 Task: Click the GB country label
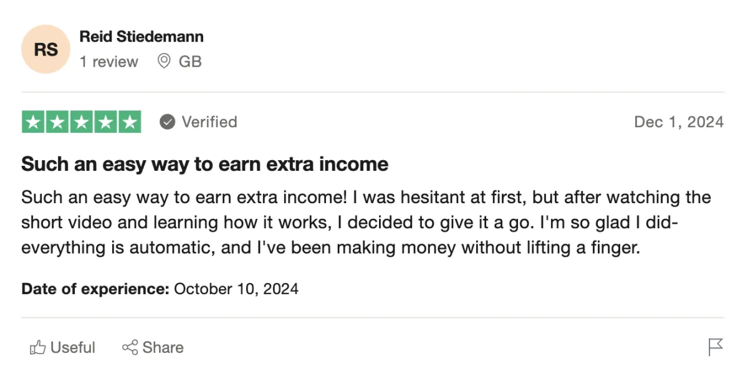point(190,62)
